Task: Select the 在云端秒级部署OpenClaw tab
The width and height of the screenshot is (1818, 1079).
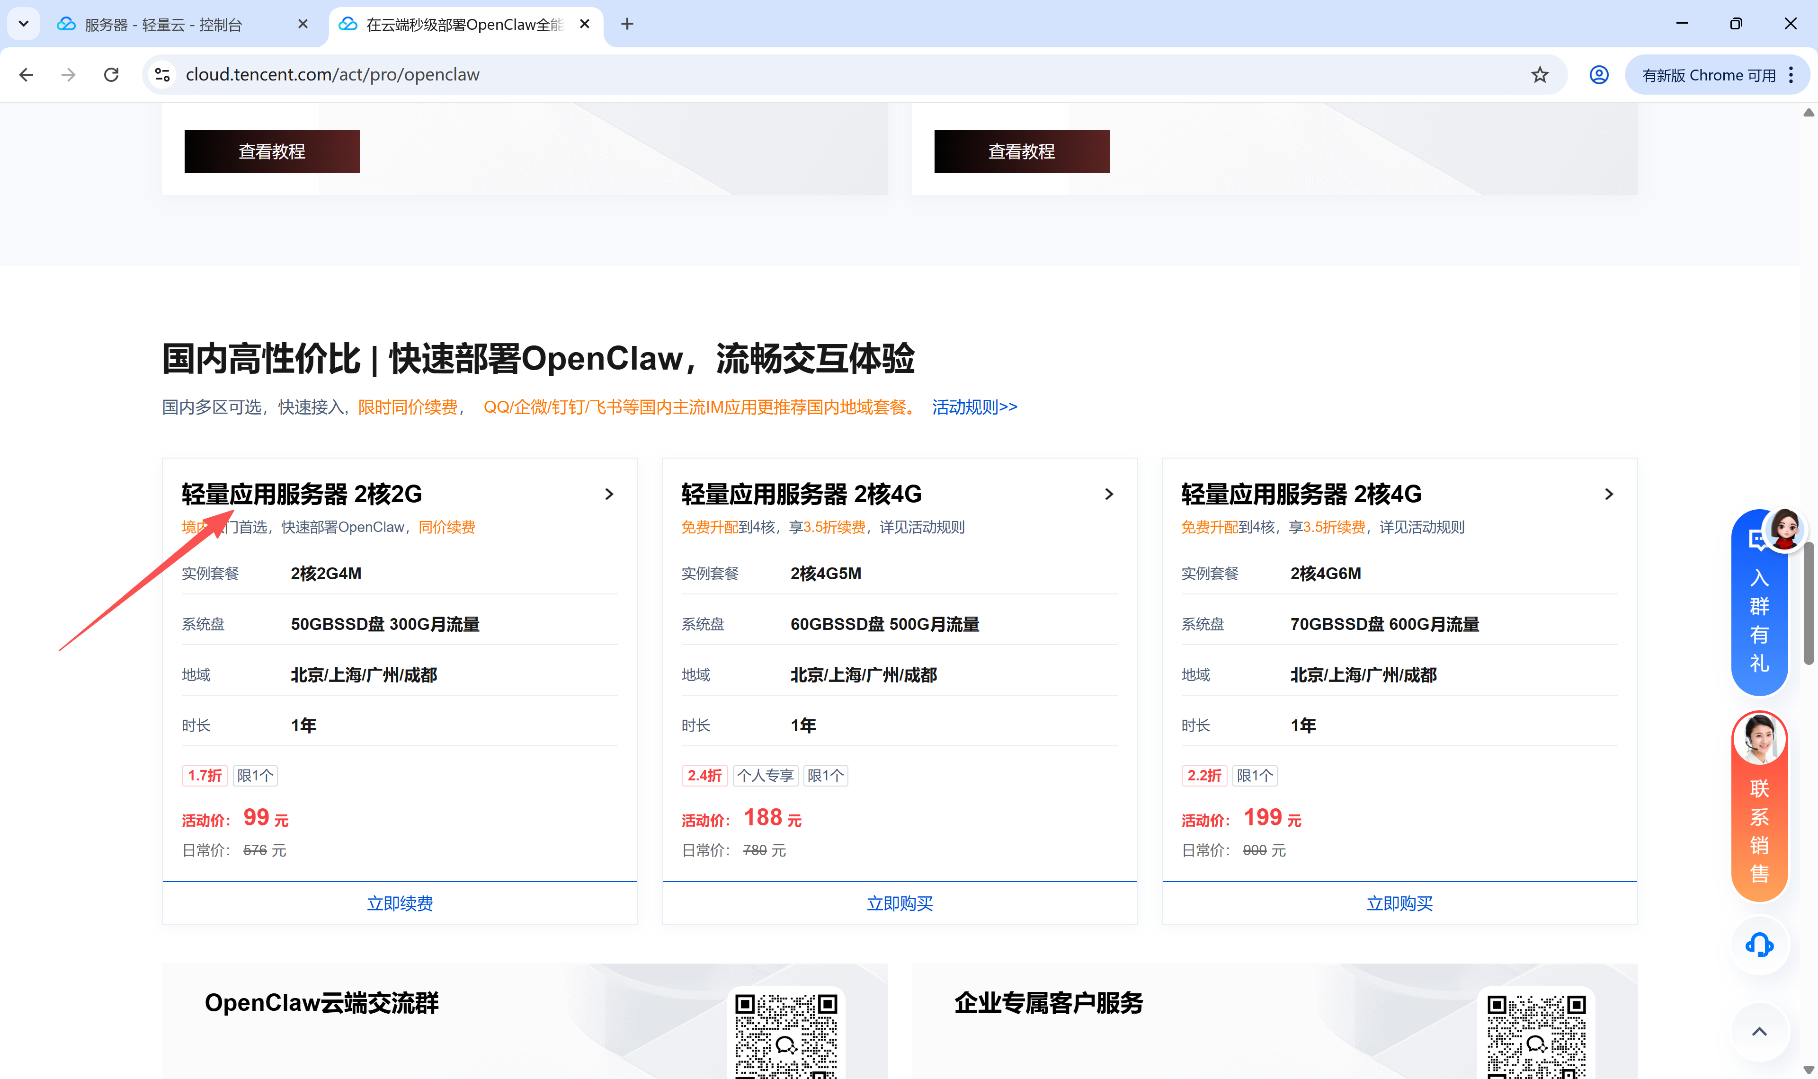Action: pyautogui.click(x=465, y=25)
